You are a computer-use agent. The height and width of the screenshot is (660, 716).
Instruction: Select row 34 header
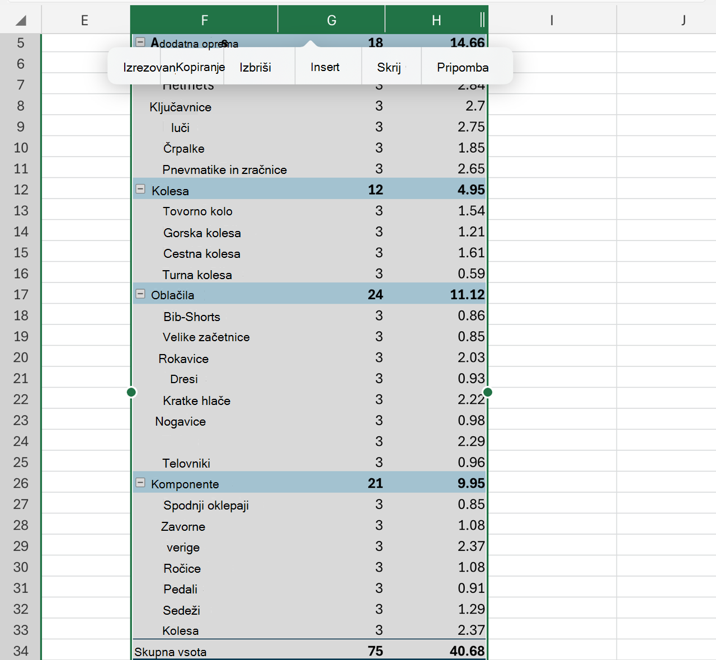point(21,651)
